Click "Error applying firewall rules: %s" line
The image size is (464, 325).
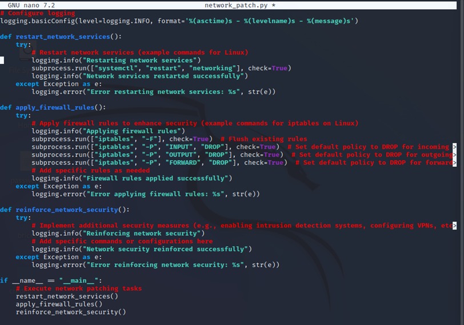pos(146,194)
